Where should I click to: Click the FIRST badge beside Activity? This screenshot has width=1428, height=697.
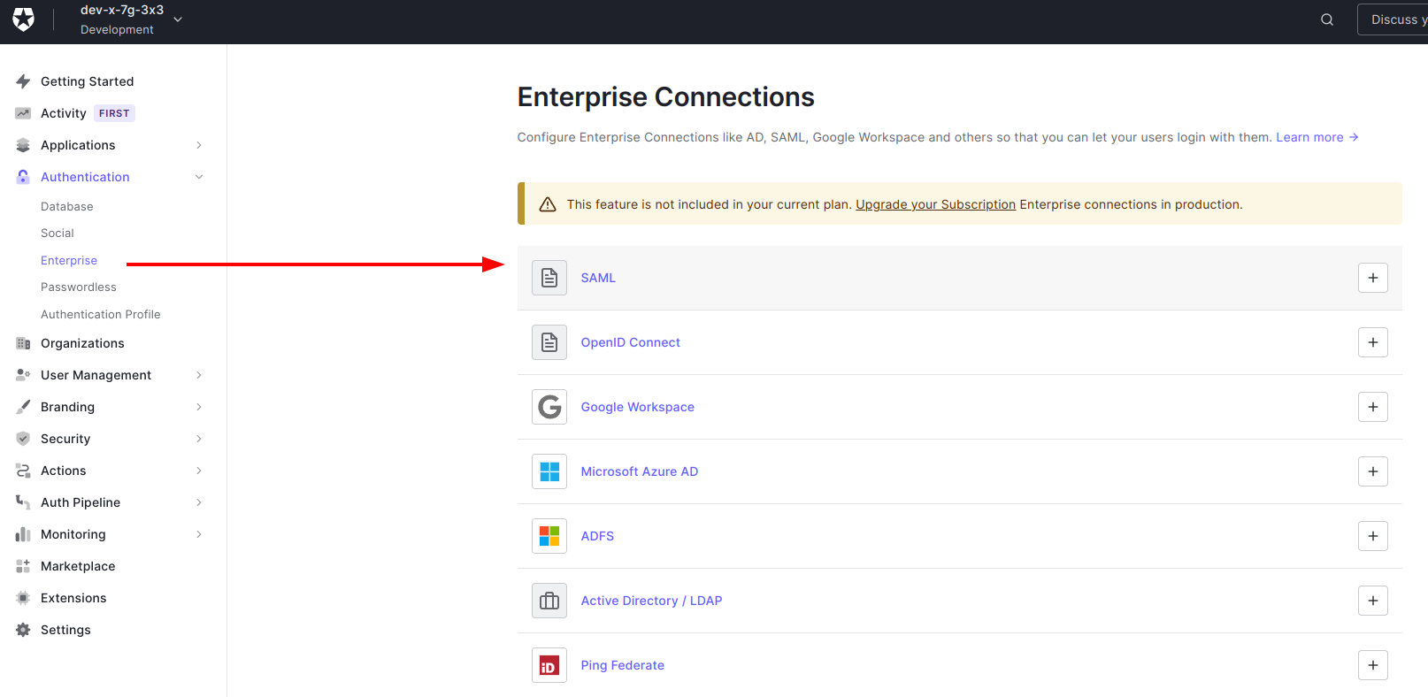(x=114, y=113)
